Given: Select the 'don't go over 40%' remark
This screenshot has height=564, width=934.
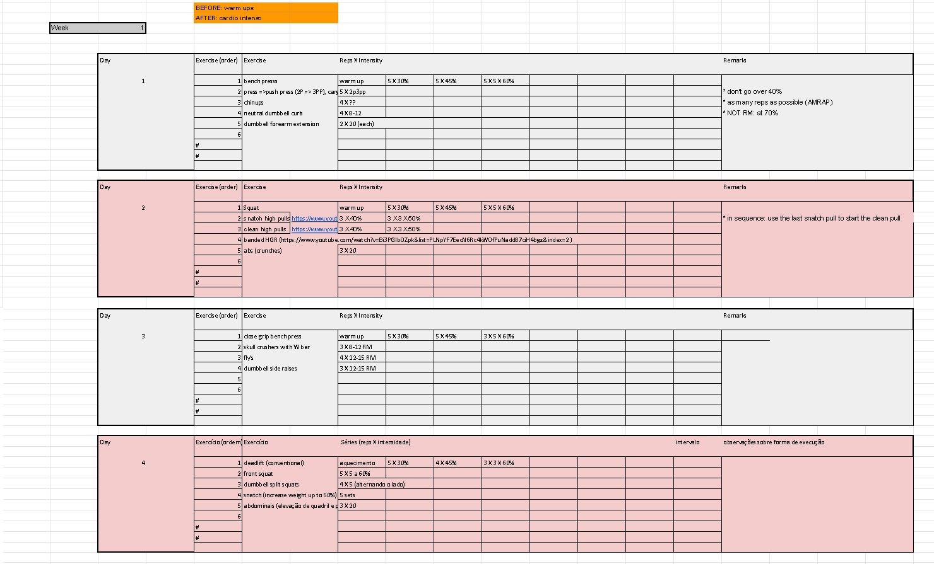Looking at the screenshot, I should coord(752,91).
